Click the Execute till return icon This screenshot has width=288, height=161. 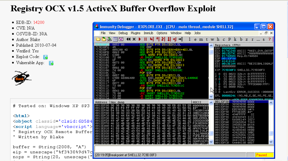pos(175,39)
